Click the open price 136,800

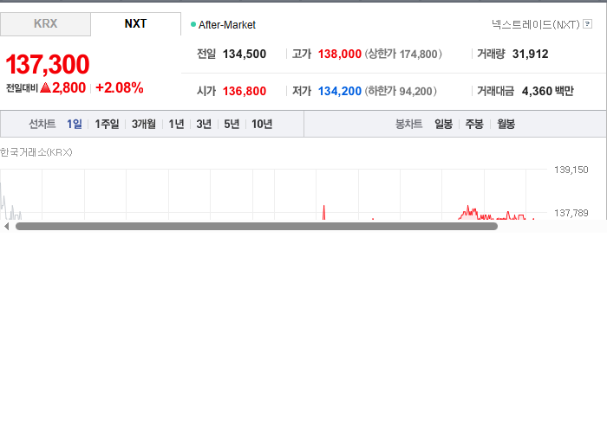[x=245, y=91]
